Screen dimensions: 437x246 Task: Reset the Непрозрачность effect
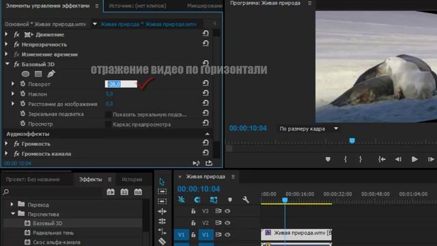coord(206,44)
